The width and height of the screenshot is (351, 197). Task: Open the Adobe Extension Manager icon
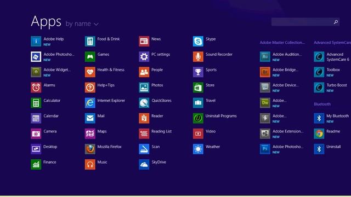click(x=265, y=134)
